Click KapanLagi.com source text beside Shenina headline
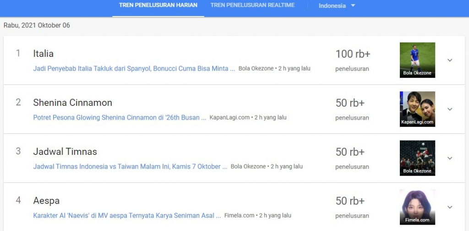Image resolution: width=469 pixels, height=231 pixels. (x=229, y=118)
